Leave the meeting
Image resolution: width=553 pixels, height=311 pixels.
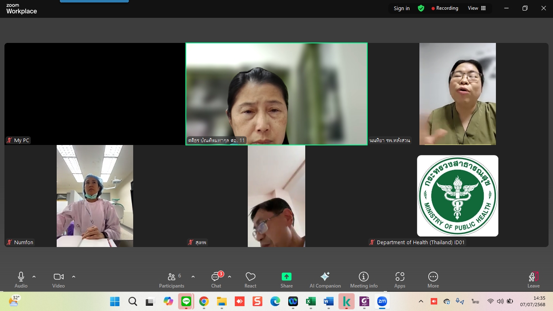coord(533,279)
